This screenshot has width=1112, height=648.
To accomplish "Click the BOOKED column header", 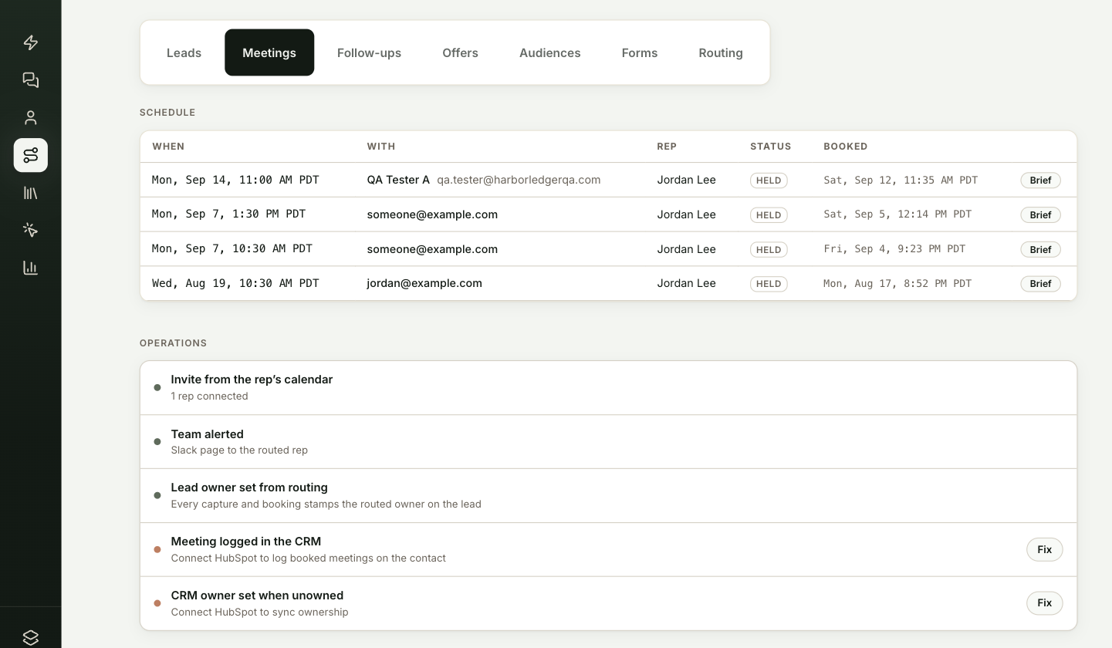I will pyautogui.click(x=846, y=147).
